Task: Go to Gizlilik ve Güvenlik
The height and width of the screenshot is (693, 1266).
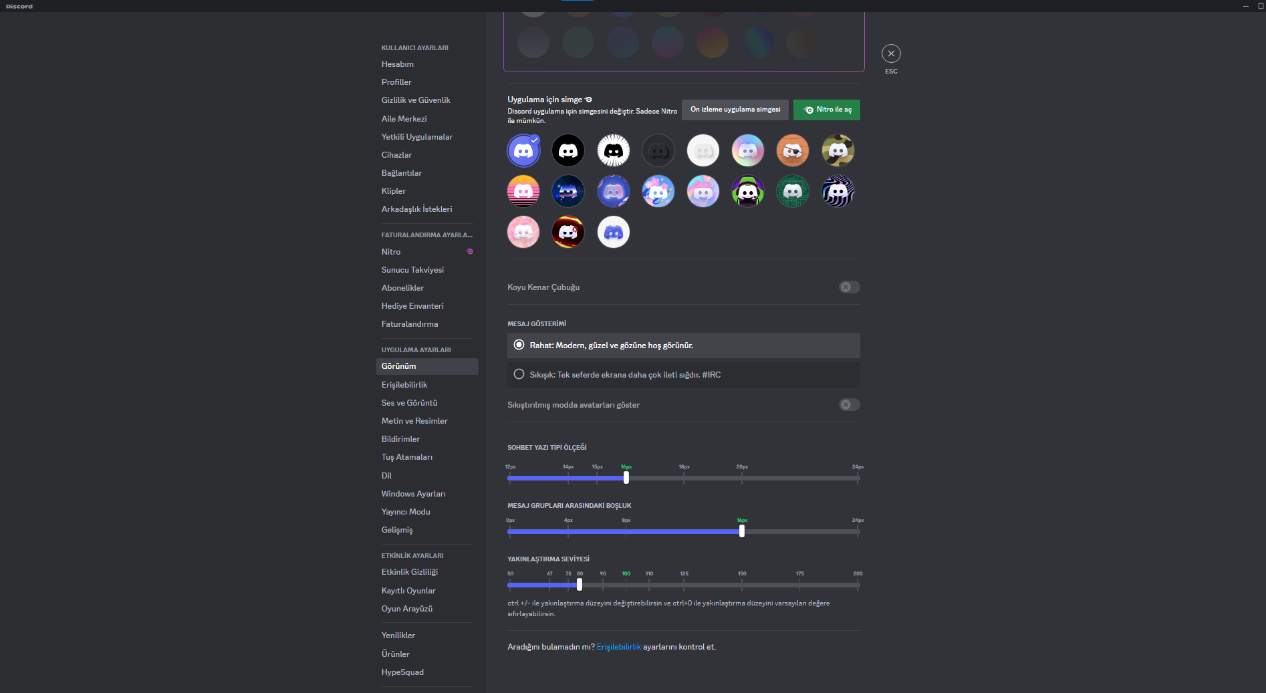Action: tap(427, 100)
